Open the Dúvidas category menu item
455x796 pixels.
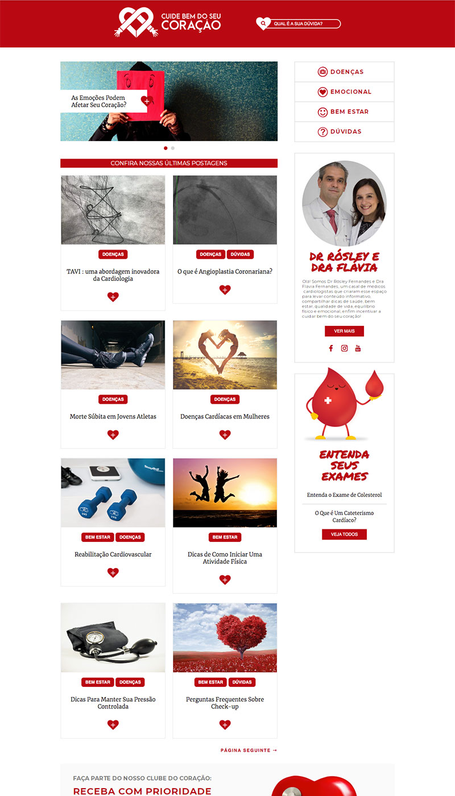pos(344,131)
